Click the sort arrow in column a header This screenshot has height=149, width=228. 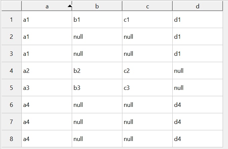click(x=70, y=6)
